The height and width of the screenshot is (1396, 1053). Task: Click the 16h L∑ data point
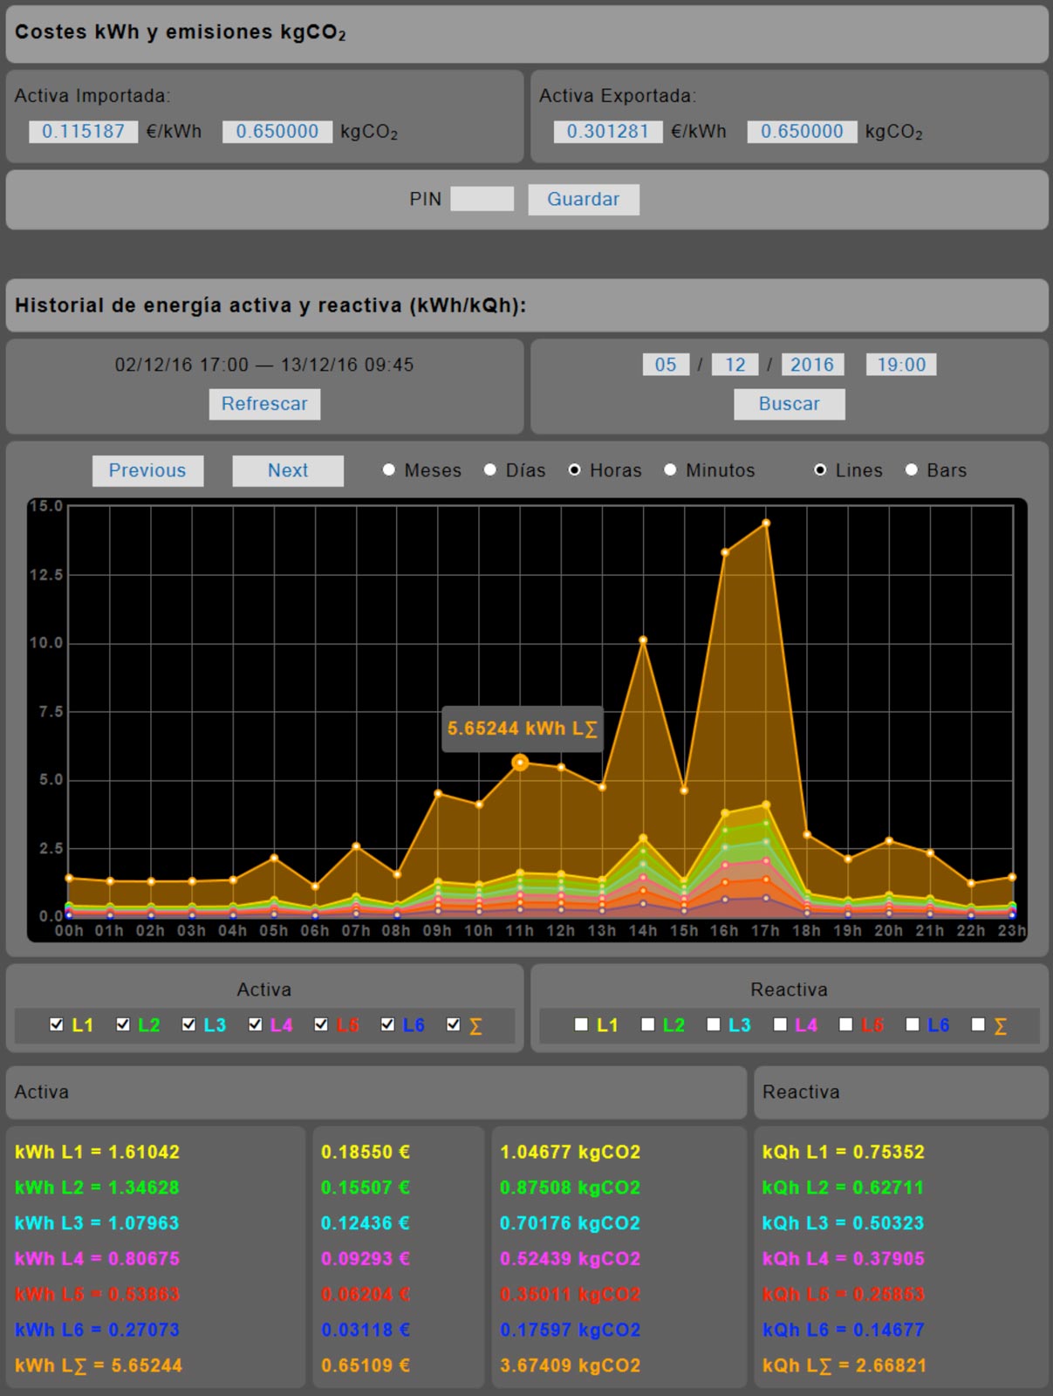coord(725,552)
